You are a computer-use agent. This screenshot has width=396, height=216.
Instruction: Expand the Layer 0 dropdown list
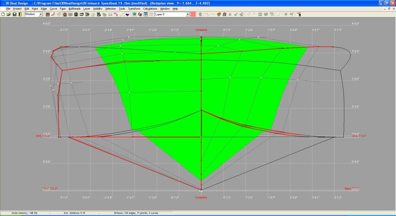click(x=188, y=14)
